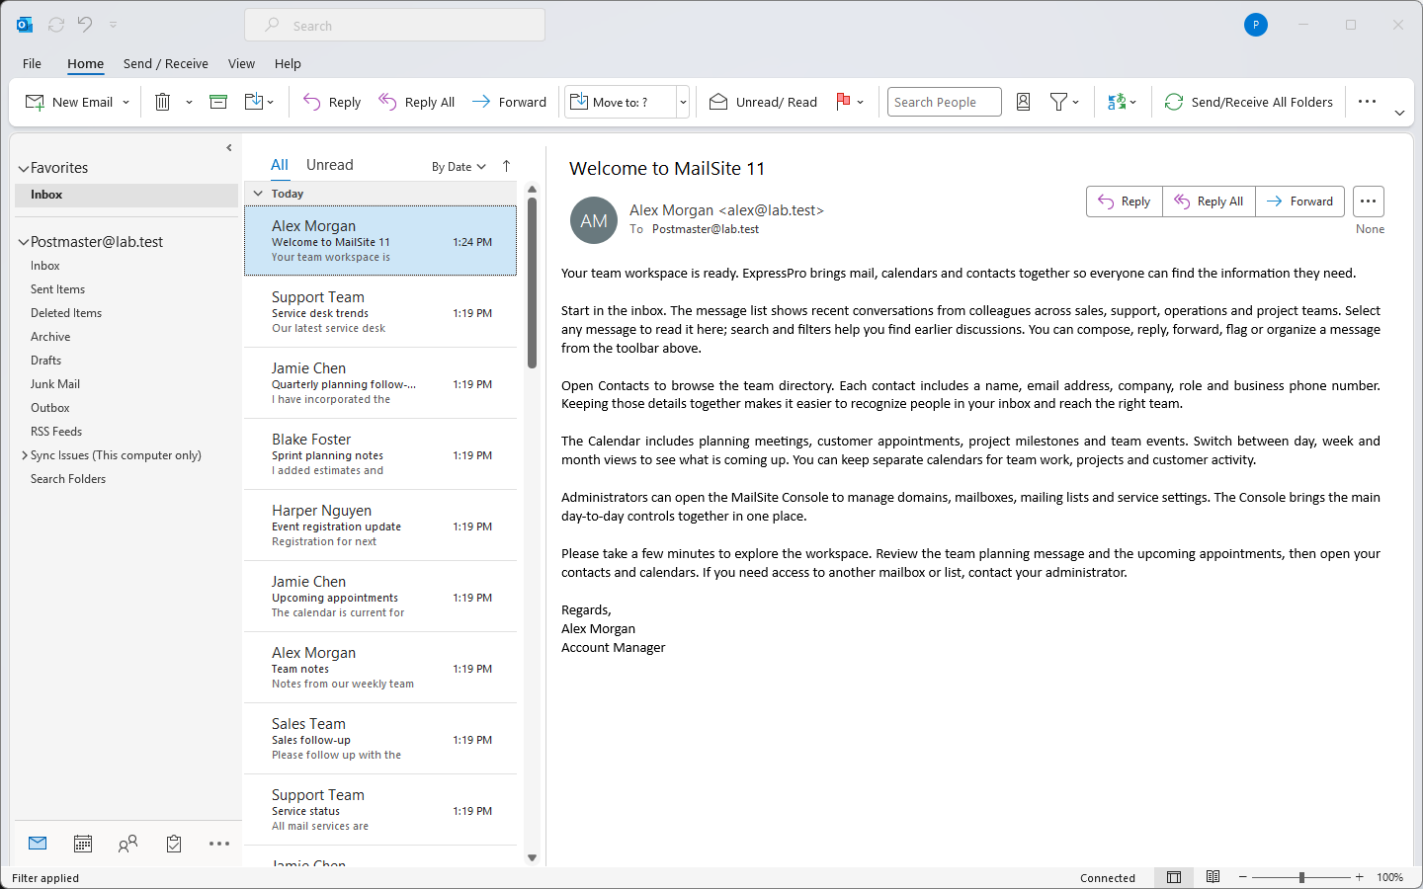Click the message list scrollbar thumb
The width and height of the screenshot is (1423, 889).
[x=532, y=283]
